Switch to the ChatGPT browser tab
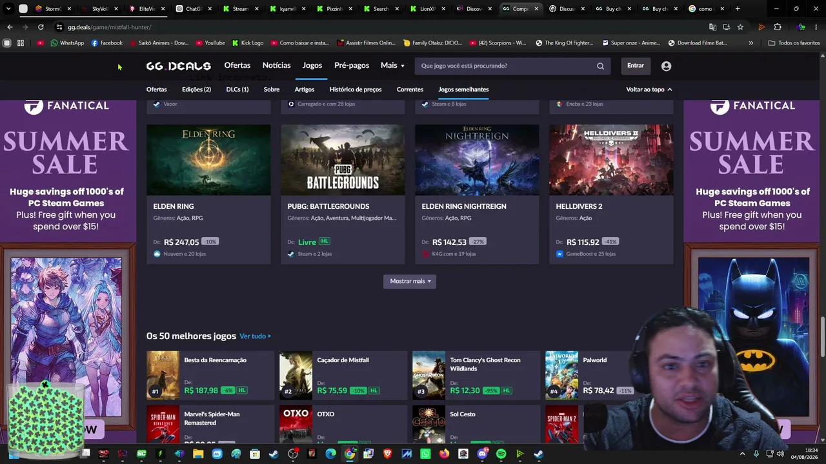Viewport: 826px width, 464px height. tap(194, 9)
